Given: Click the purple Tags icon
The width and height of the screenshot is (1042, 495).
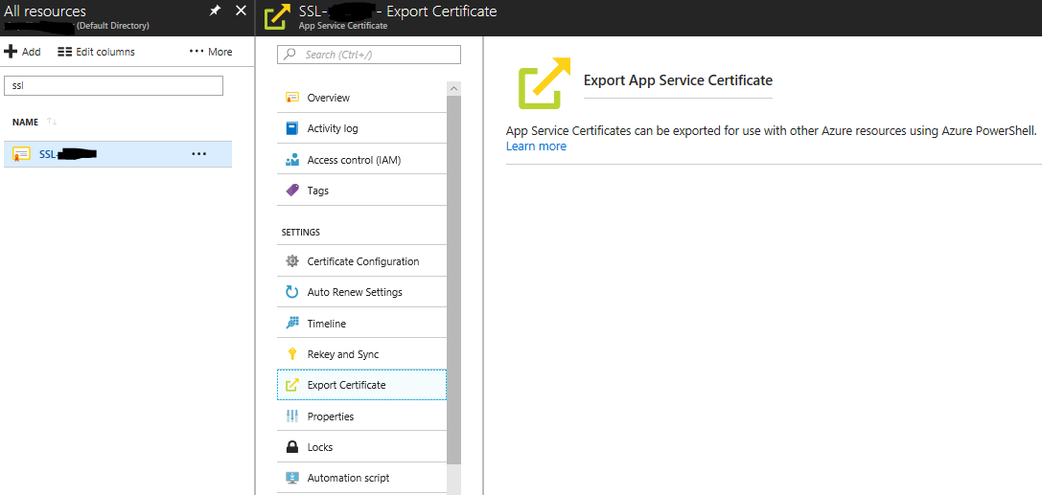Looking at the screenshot, I should [x=291, y=191].
